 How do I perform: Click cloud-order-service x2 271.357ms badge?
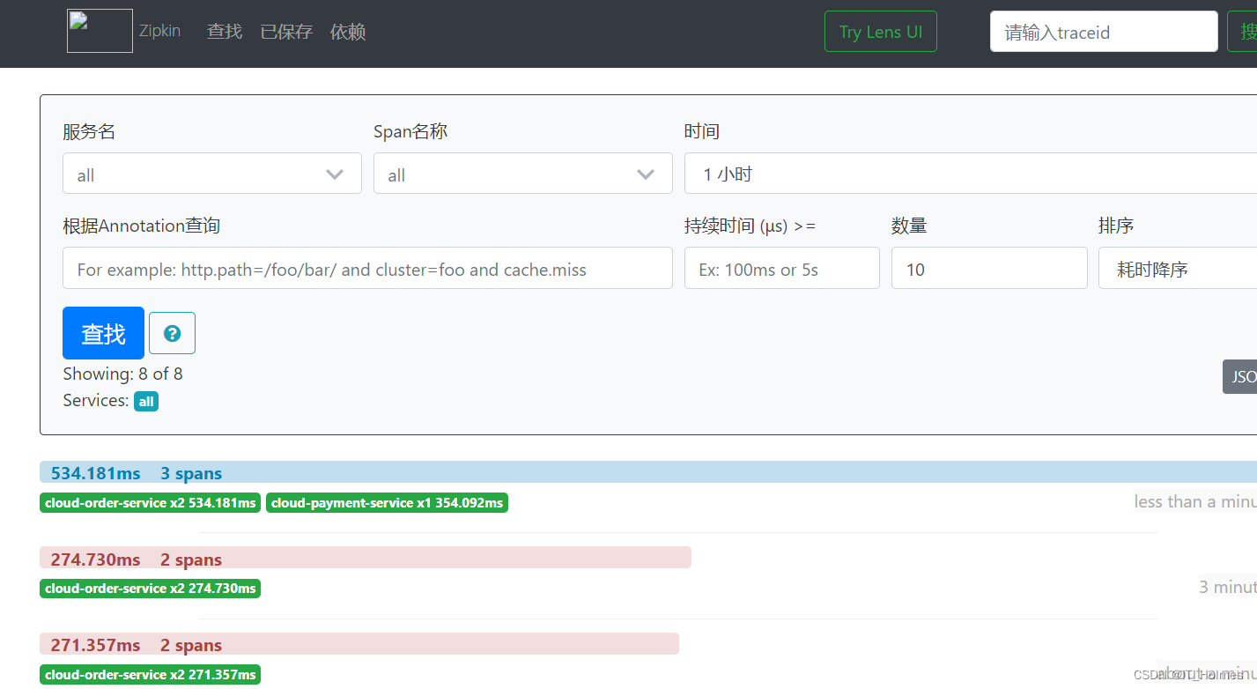click(150, 674)
